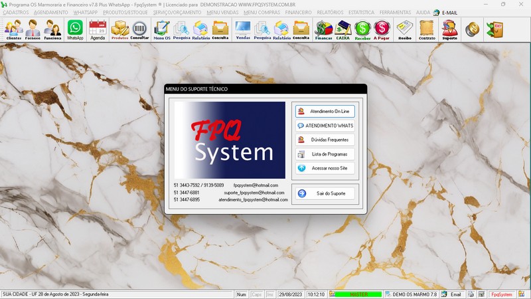Click the green Receber dollar icon
Screen dimensions: 531x299
362,29
